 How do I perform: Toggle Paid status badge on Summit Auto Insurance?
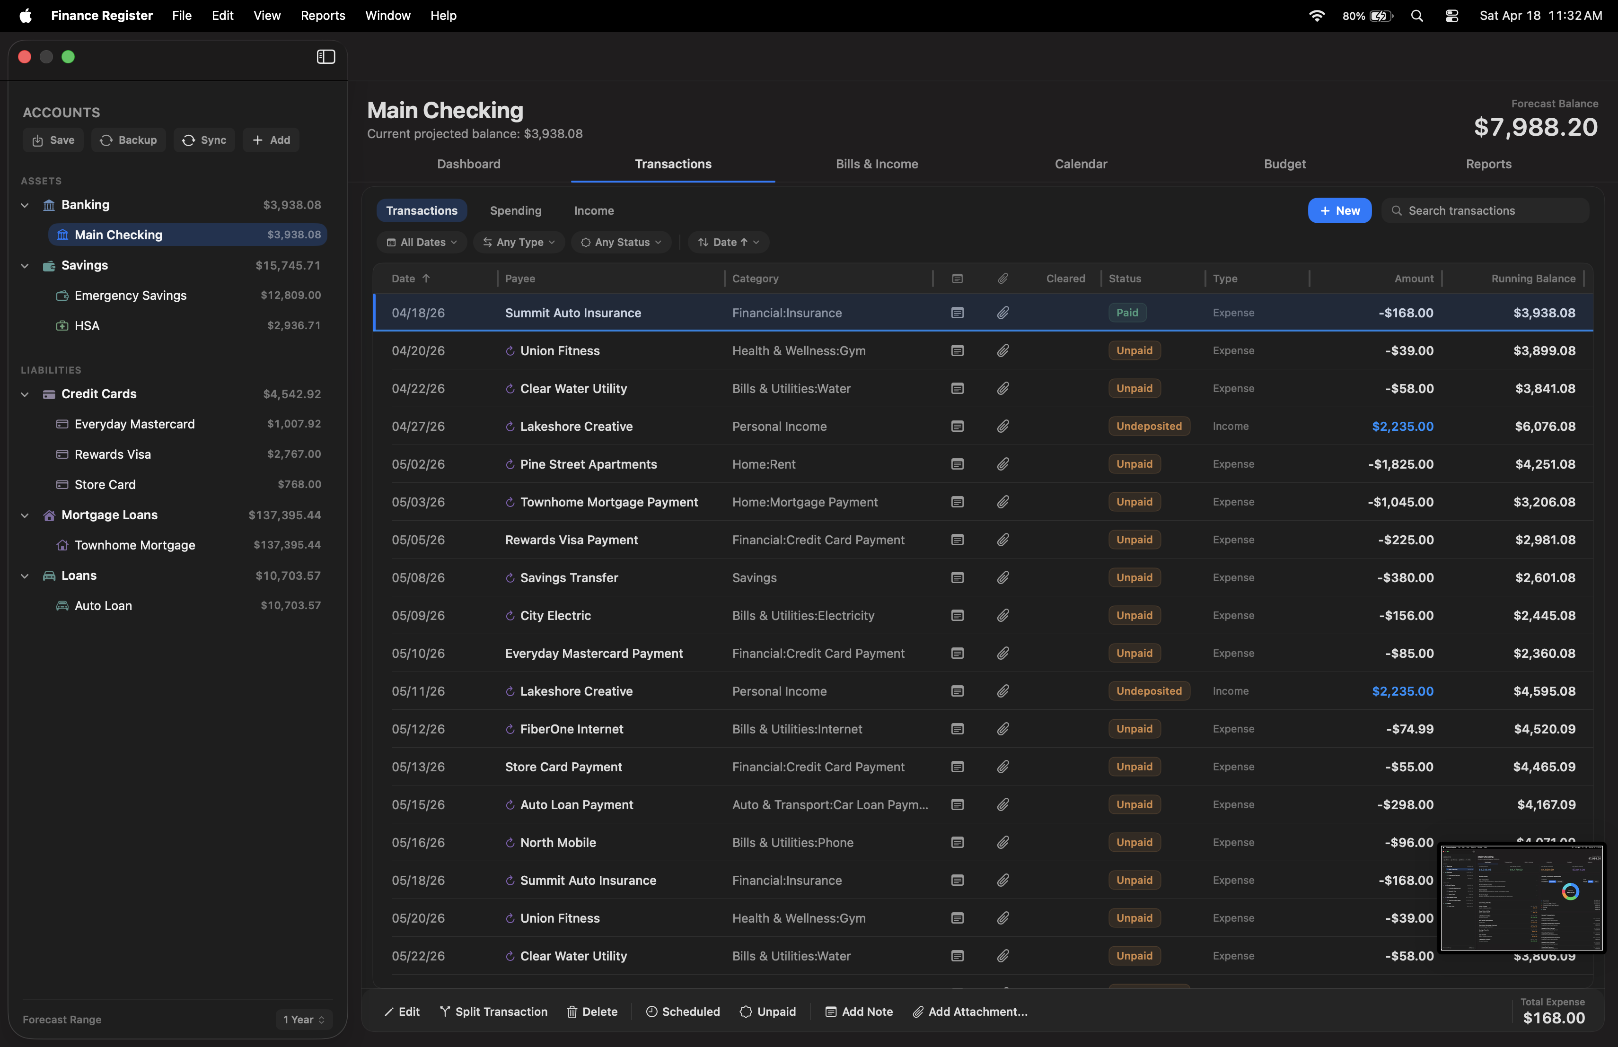(1127, 313)
